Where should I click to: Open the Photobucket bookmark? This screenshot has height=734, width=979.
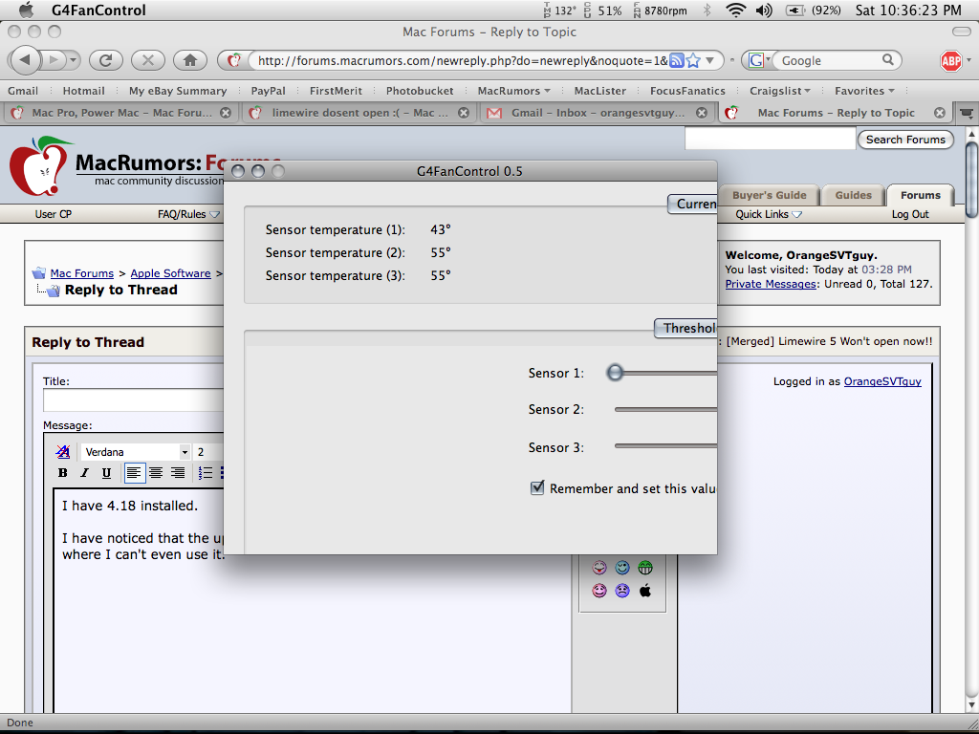pos(420,91)
